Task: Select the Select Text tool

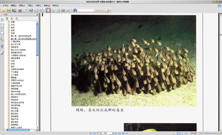Action: pos(58,10)
